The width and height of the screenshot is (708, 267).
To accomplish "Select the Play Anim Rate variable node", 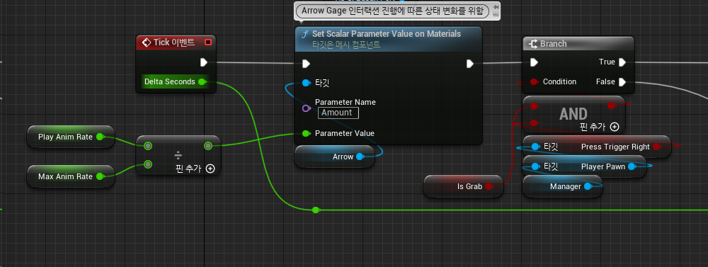I will click(70, 137).
